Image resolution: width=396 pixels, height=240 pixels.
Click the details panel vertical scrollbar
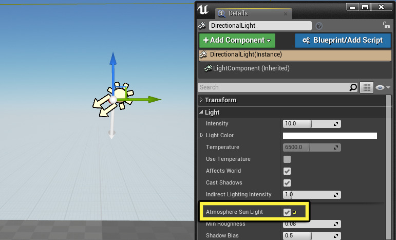click(388, 167)
